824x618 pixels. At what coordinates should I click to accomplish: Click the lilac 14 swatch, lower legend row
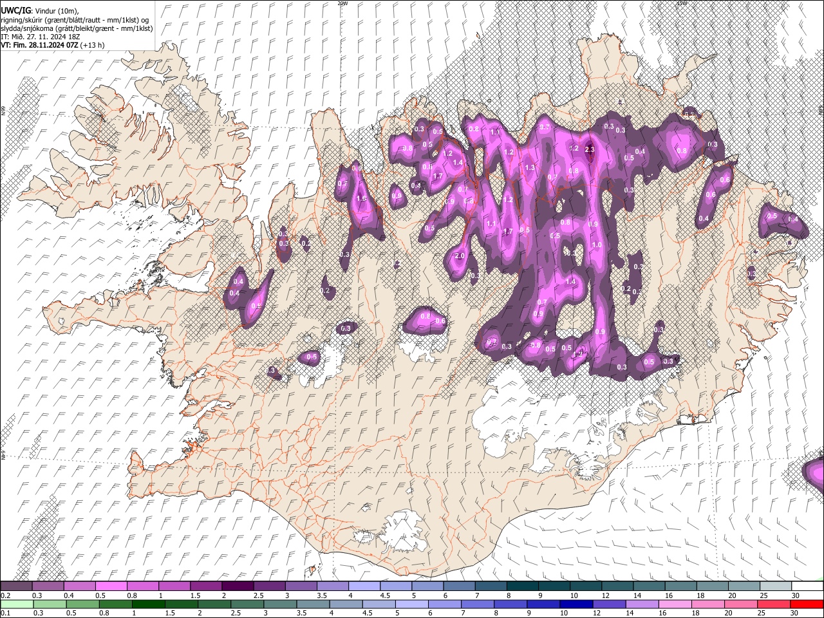[x=642, y=604]
